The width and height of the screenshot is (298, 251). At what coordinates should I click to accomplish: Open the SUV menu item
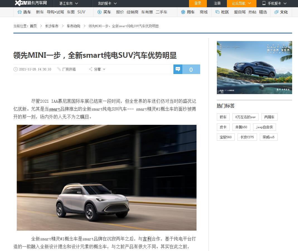(81, 12)
